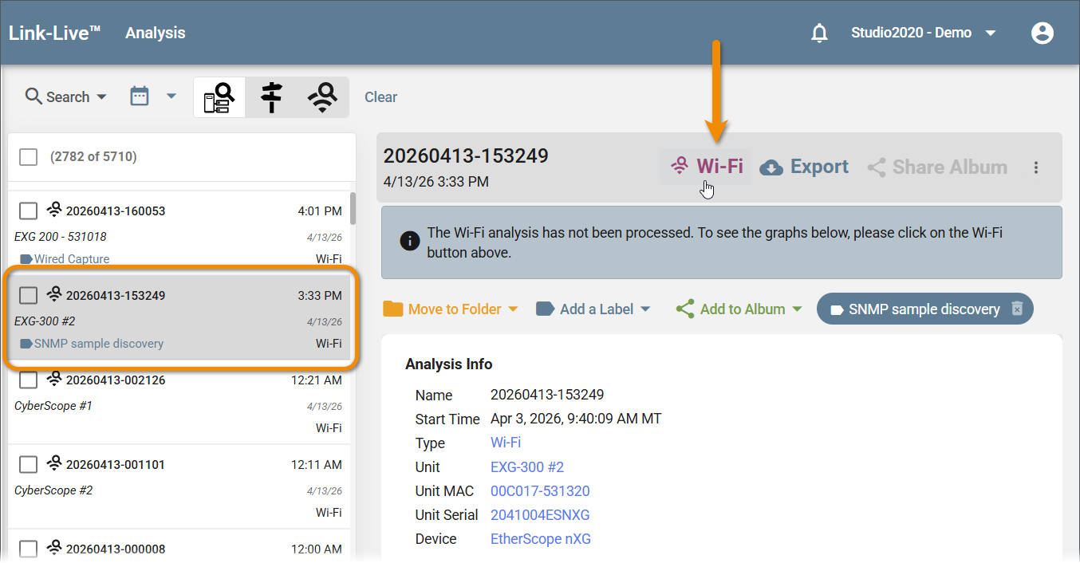Clear the active filters
This screenshot has width=1080, height=563.
[380, 97]
